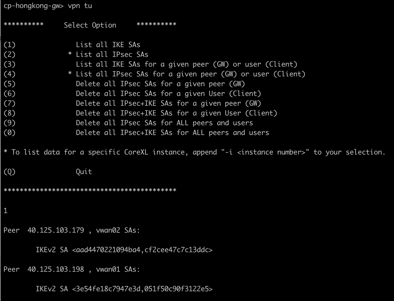Viewport: 394px width, 301px height.
Task: Click option (4) List IPsec SAs for peer
Action: coord(154,74)
